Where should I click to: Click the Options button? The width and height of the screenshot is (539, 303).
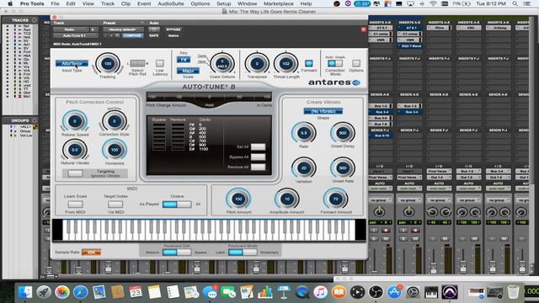[x=356, y=63]
